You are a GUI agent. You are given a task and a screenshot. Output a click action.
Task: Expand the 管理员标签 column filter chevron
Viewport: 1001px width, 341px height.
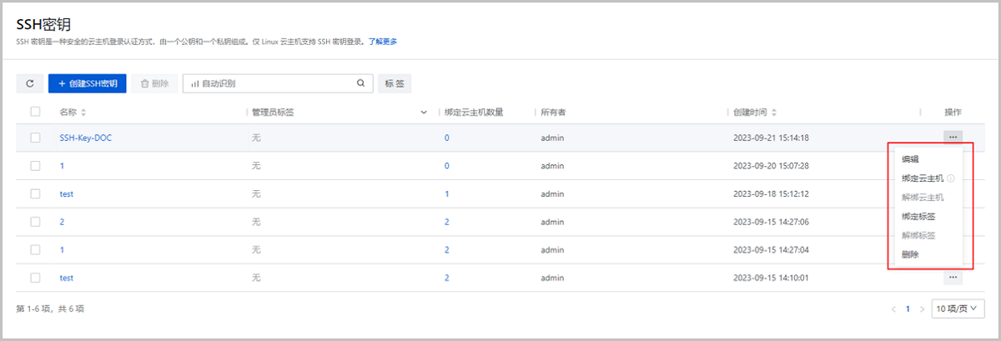coord(424,113)
